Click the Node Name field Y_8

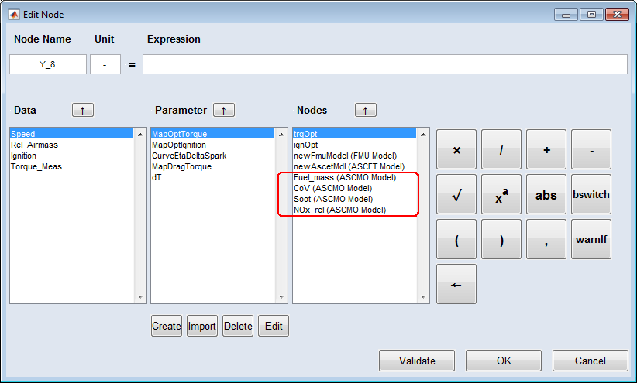(x=48, y=64)
